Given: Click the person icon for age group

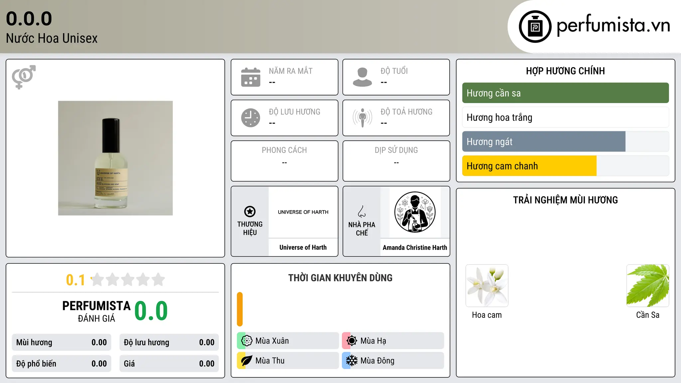Looking at the screenshot, I should click(362, 77).
